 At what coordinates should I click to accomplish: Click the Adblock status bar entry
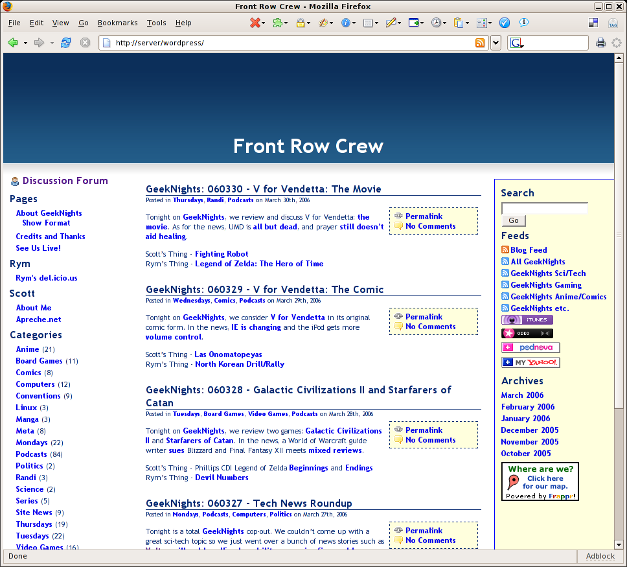[x=600, y=556]
